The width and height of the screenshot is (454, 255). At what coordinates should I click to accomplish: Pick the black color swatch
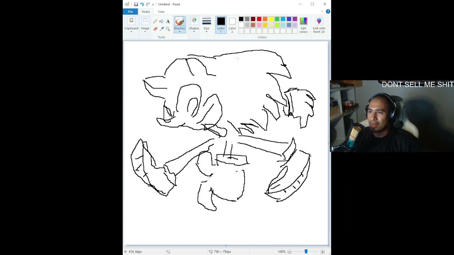click(x=241, y=19)
